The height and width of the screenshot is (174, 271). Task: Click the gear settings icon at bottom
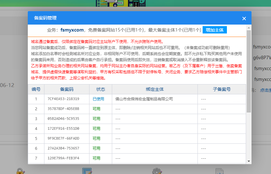(x=156, y=171)
